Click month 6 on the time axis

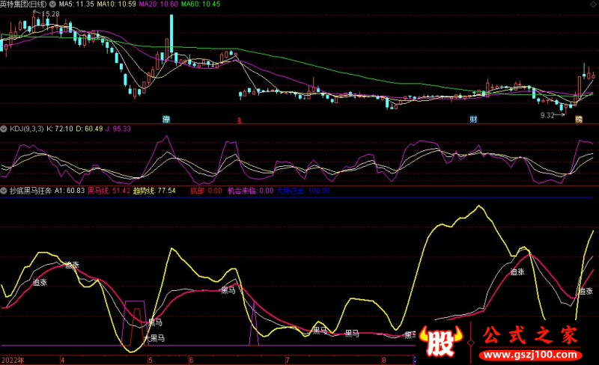coord(191,360)
